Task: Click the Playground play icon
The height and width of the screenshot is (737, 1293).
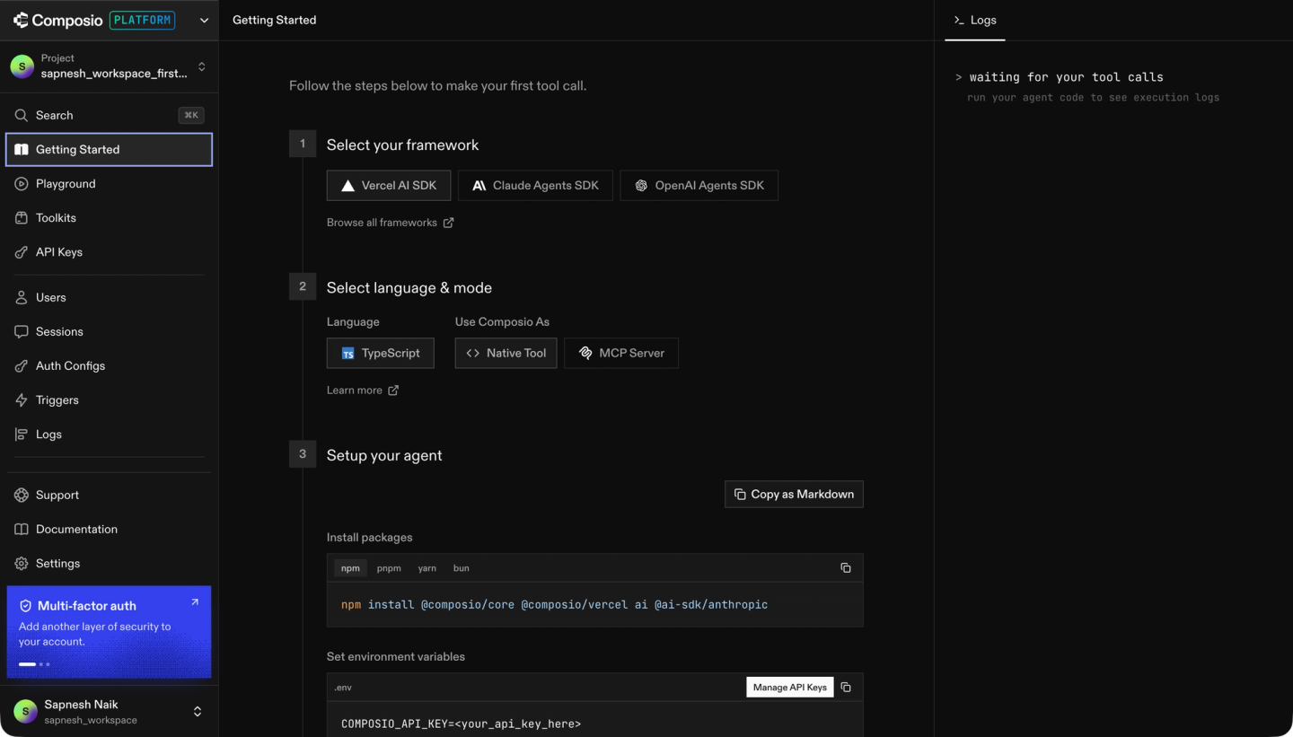Action: coord(22,183)
